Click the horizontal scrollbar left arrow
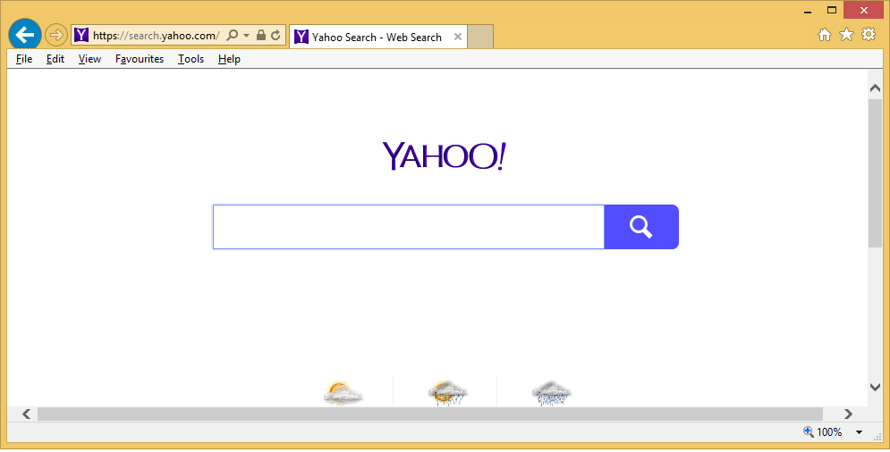Image resolution: width=890 pixels, height=452 pixels. [x=26, y=414]
